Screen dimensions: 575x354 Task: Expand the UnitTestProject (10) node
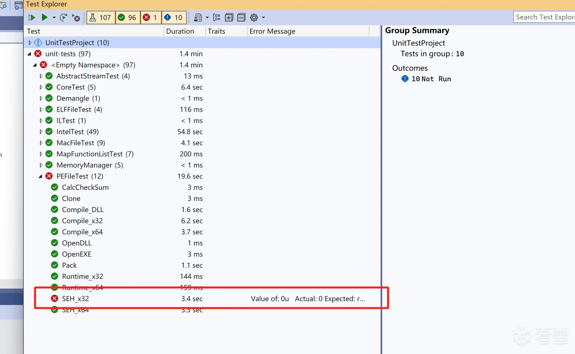(x=30, y=43)
